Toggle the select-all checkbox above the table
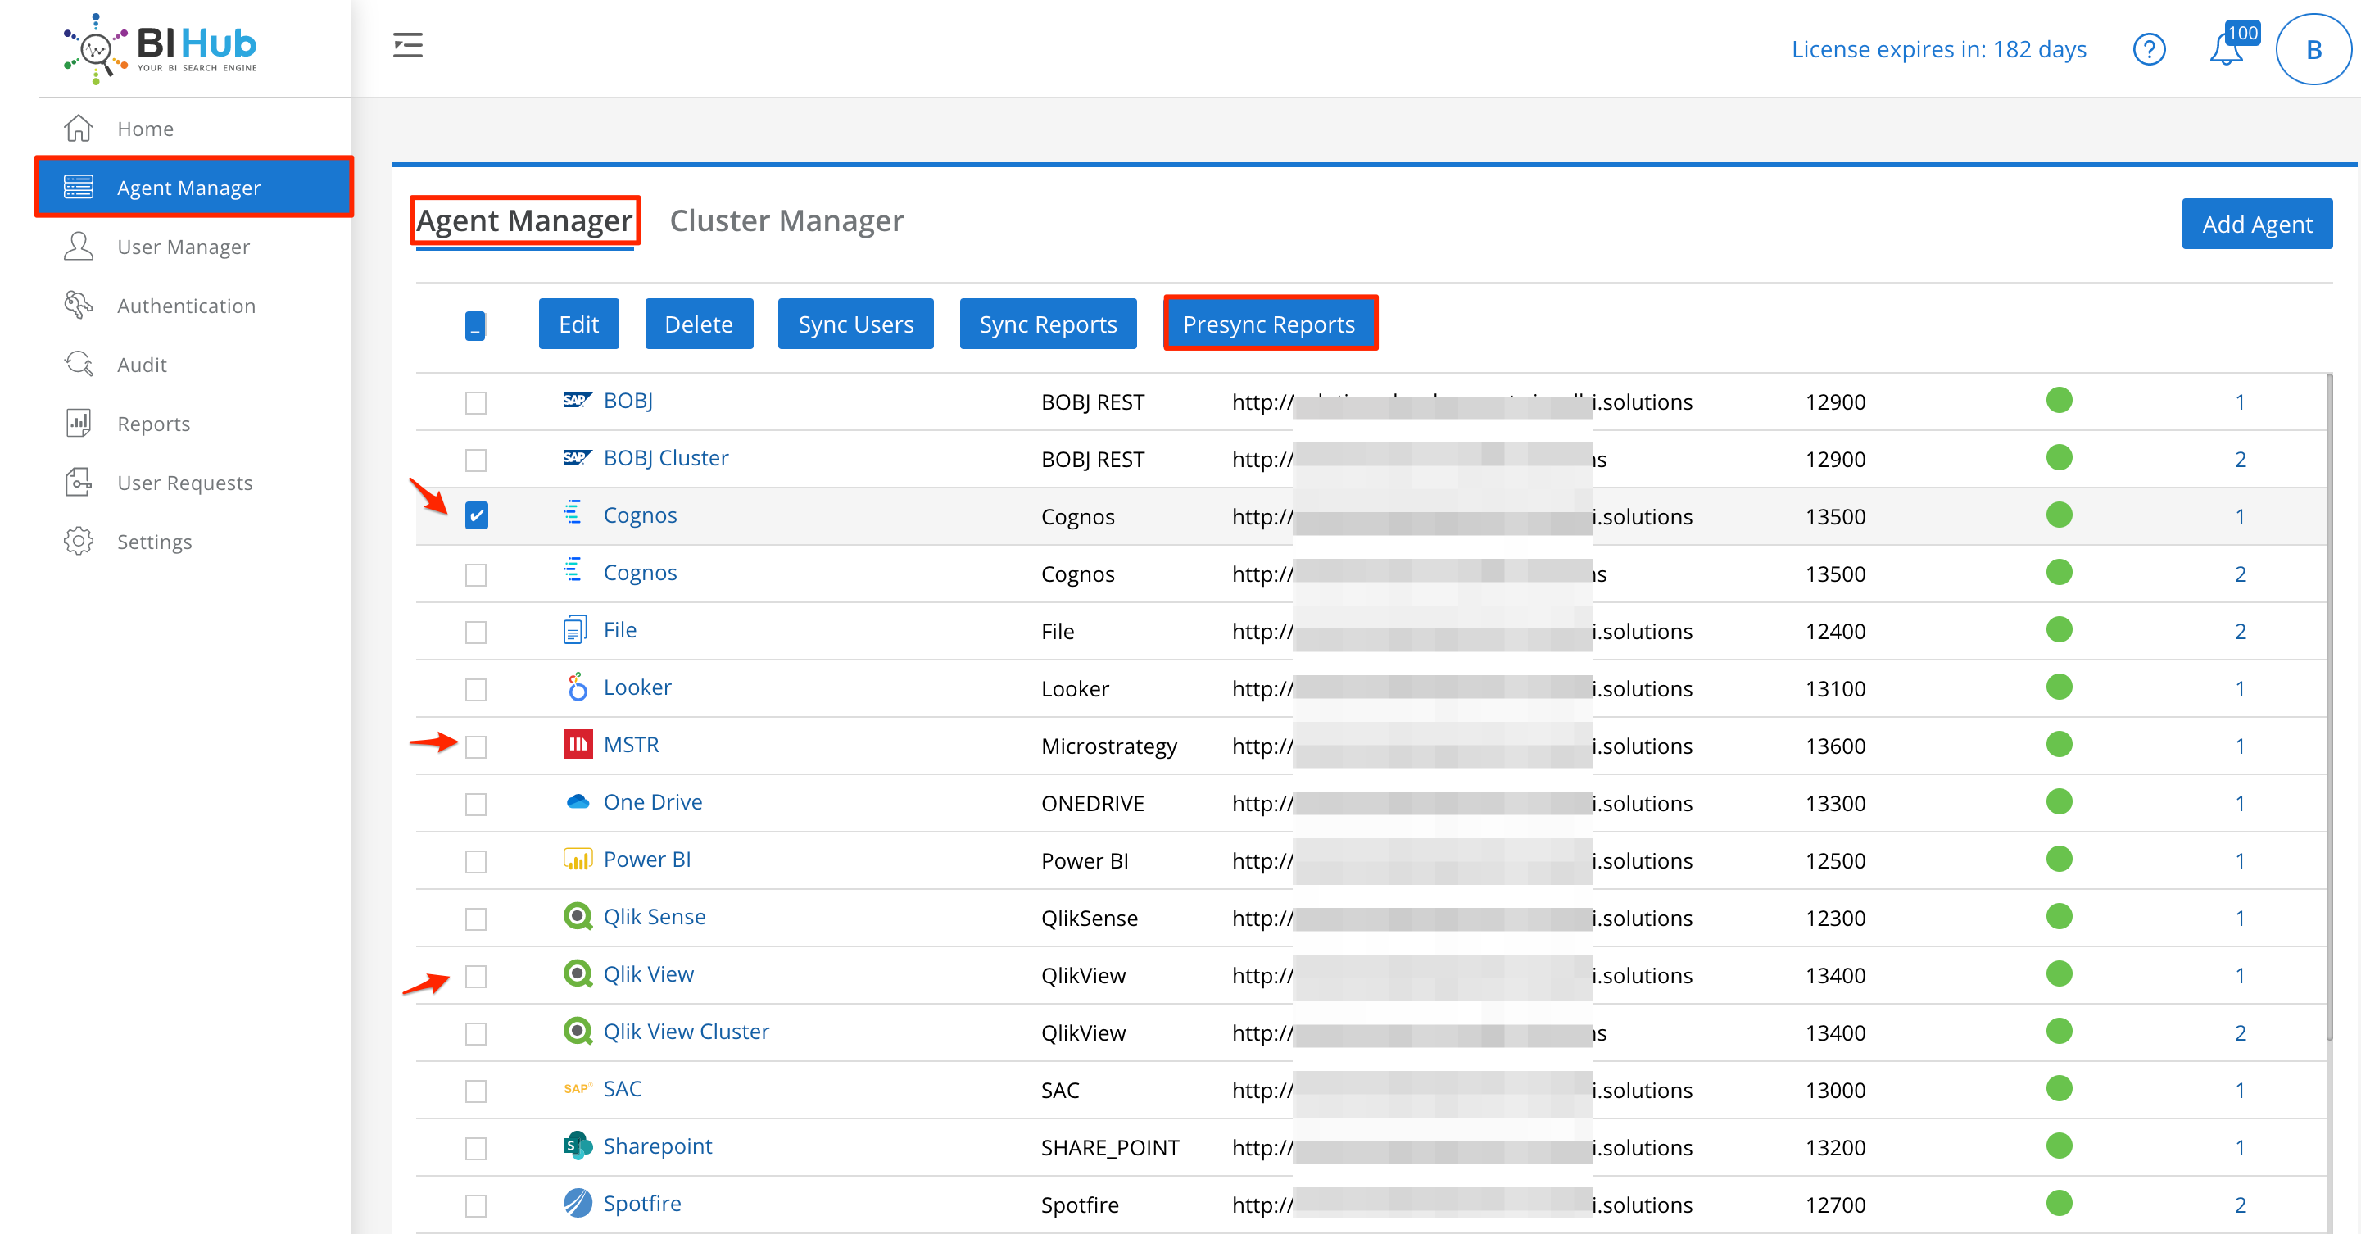Screen dimensions: 2361x1234 click(x=475, y=325)
